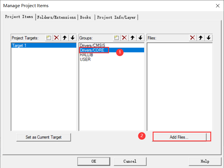Switch to Project Items tab

tap(19, 17)
